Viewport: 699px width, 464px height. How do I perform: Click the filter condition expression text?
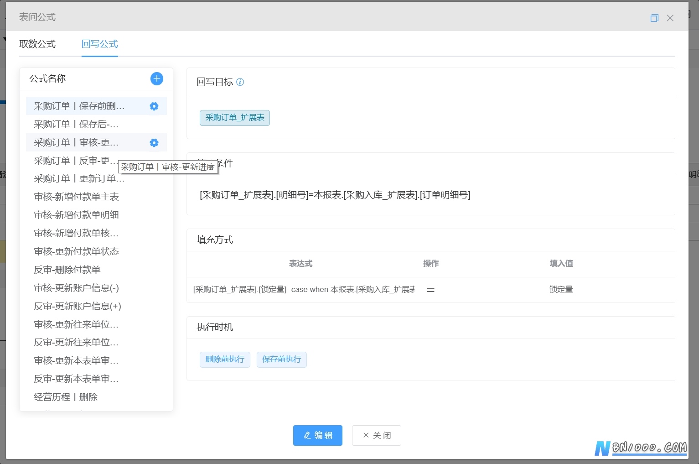click(335, 195)
